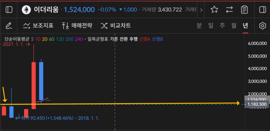Click the 2,000,000 price axis label
The height and width of the screenshot is (131, 270).
click(x=257, y=94)
